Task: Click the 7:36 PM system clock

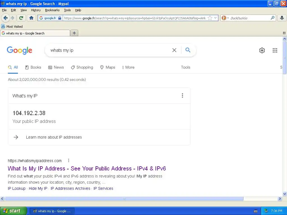Action: 276,211
